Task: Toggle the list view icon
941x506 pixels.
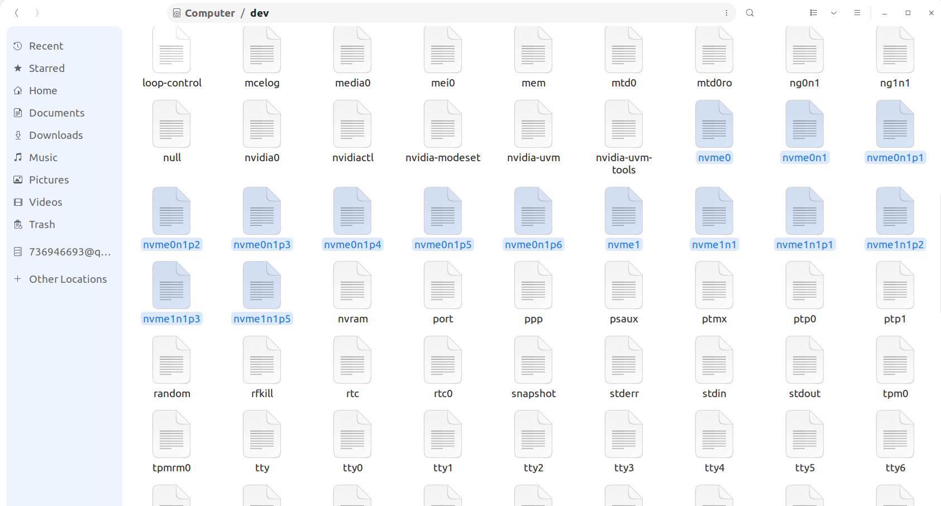Action: pos(814,13)
